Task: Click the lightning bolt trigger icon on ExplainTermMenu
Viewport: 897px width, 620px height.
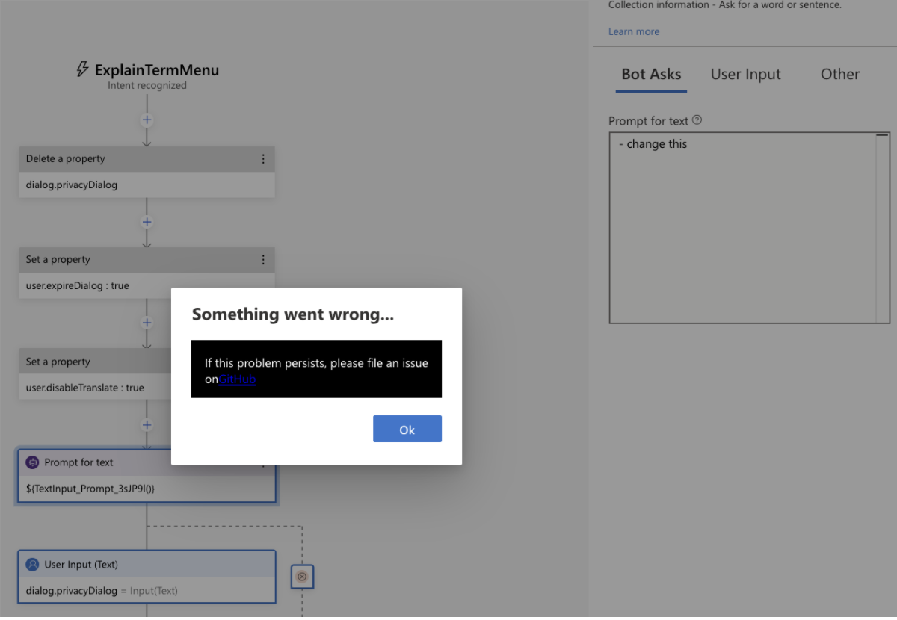Action: 82,69
